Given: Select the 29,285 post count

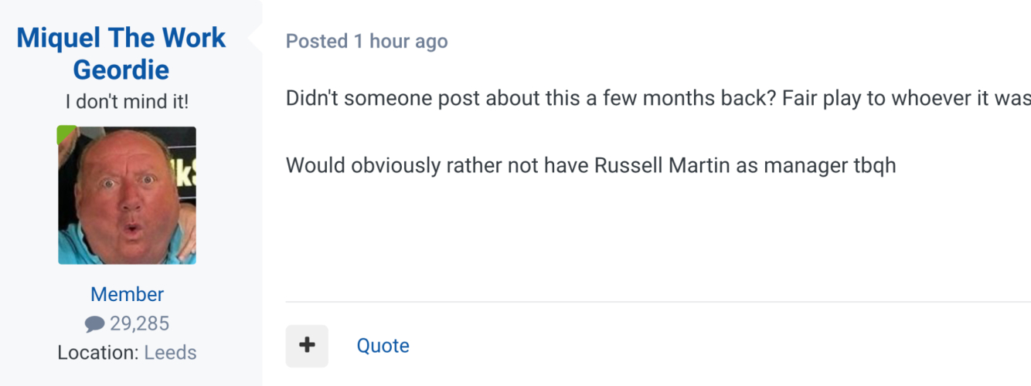Looking at the screenshot, I should tap(140, 323).
